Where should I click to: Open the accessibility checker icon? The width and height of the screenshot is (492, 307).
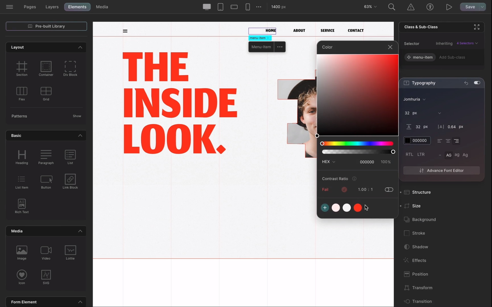pyautogui.click(x=430, y=7)
